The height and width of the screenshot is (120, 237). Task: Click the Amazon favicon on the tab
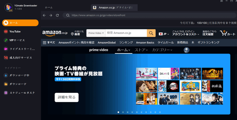(95, 8)
